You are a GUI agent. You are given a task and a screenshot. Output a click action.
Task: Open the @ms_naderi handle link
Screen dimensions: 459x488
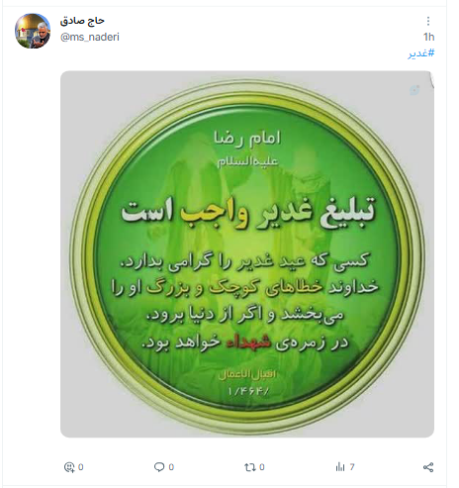[90, 37]
